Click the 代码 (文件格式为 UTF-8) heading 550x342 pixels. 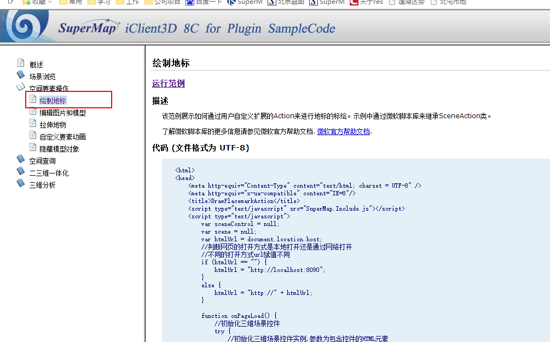click(x=201, y=148)
